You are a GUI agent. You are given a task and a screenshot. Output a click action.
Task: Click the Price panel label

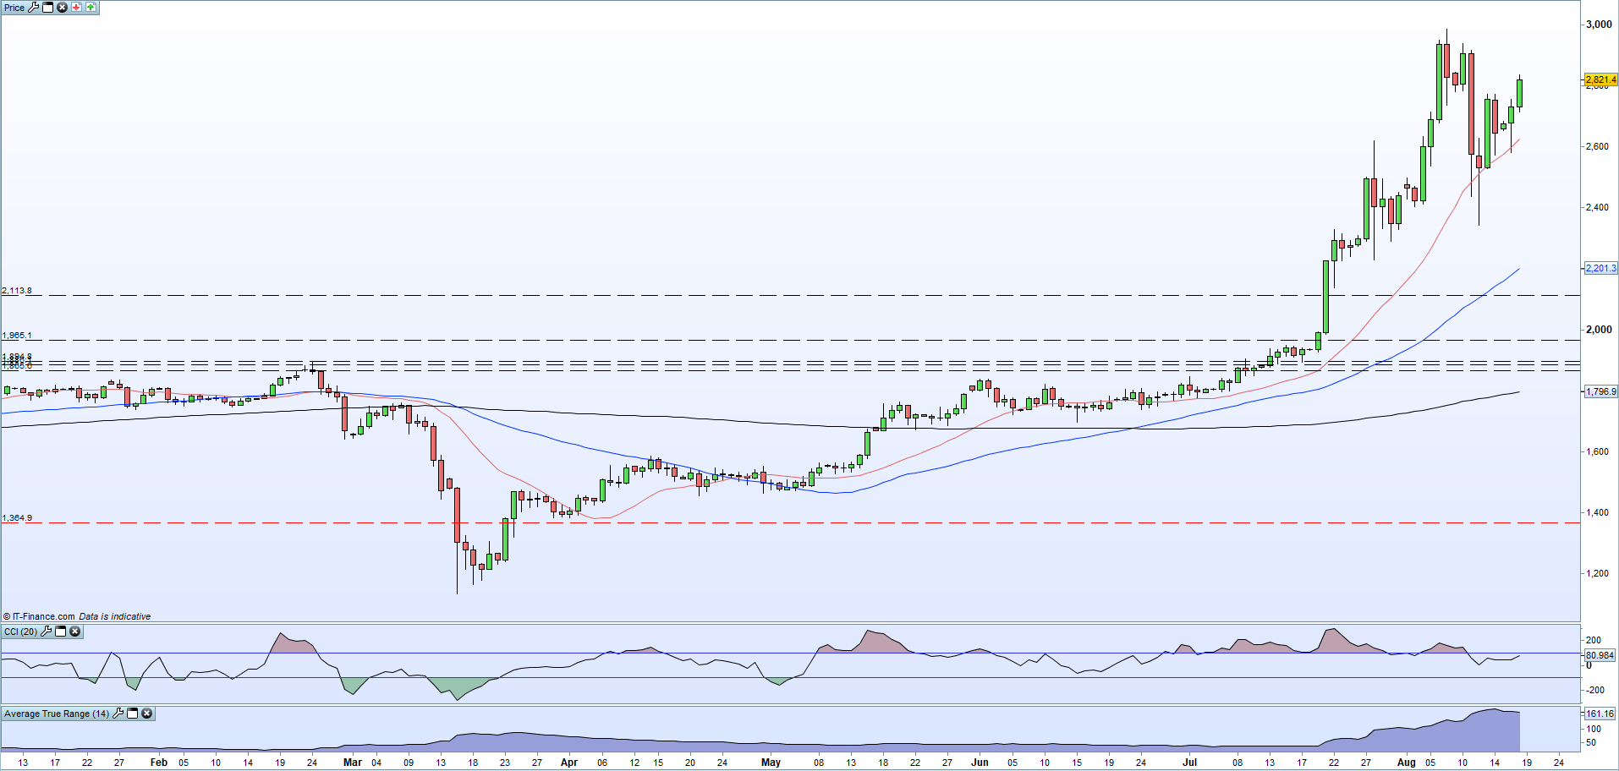tap(14, 8)
